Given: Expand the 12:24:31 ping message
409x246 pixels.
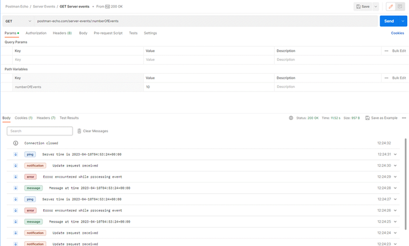Looking at the screenshot, I should tap(395, 154).
